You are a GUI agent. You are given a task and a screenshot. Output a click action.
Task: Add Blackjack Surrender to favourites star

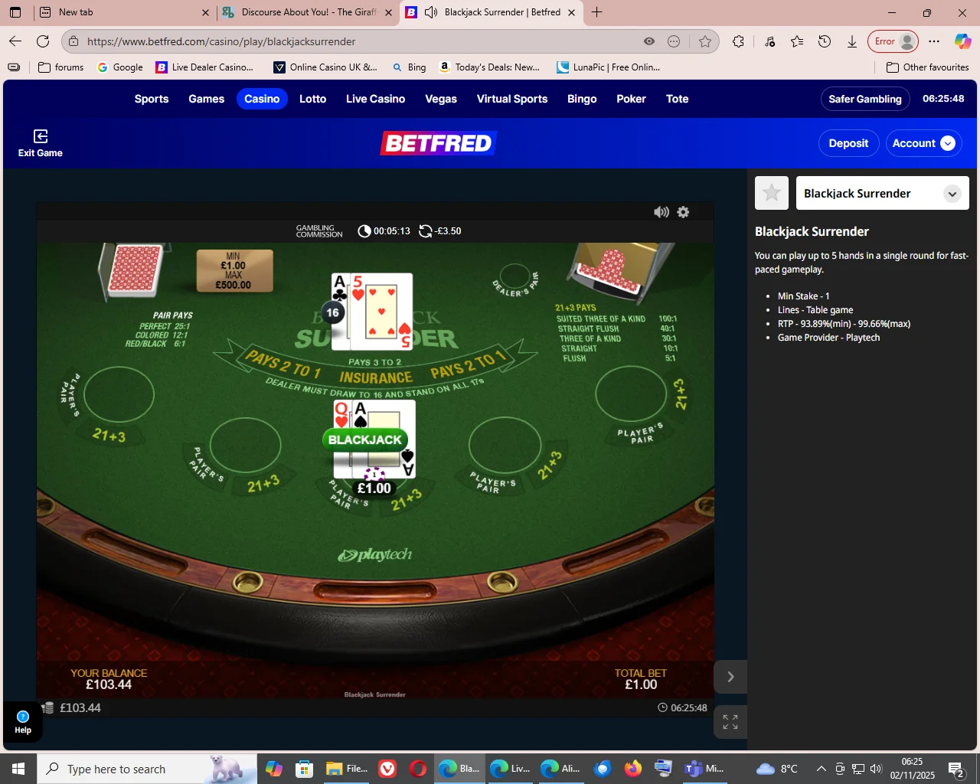[772, 193]
